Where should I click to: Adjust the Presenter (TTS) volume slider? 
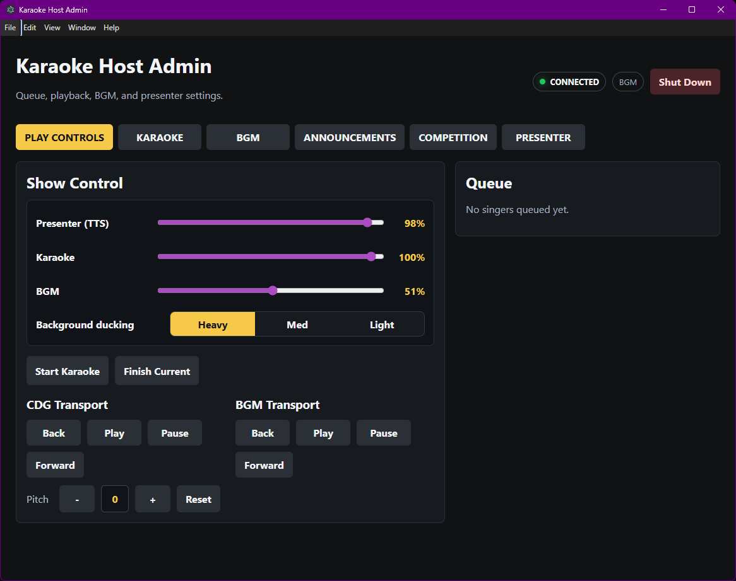pos(271,222)
